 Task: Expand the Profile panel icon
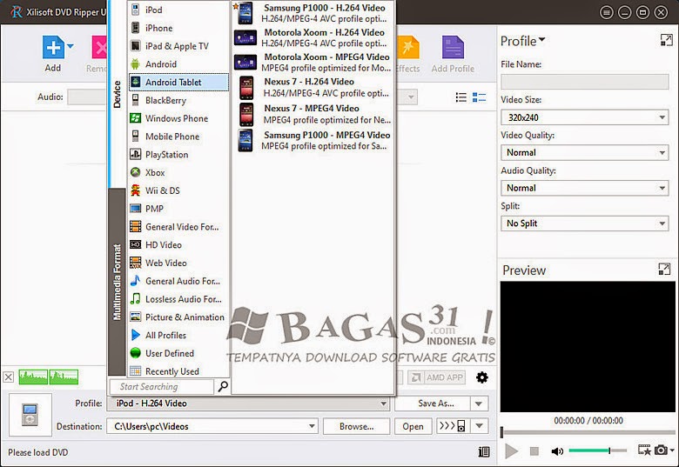(667, 40)
